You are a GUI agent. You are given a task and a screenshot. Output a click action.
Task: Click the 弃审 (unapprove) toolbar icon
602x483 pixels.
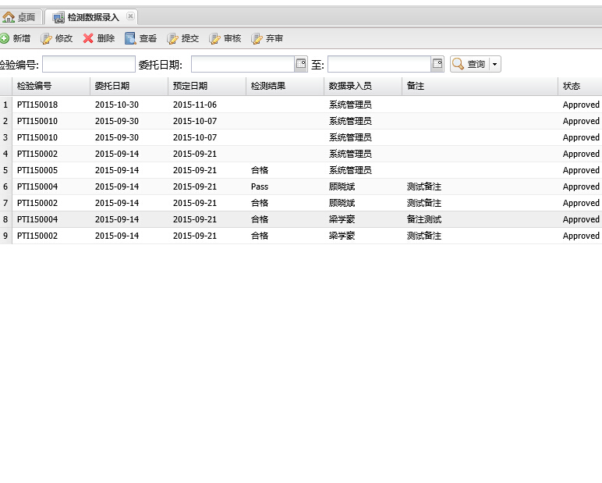coord(257,38)
